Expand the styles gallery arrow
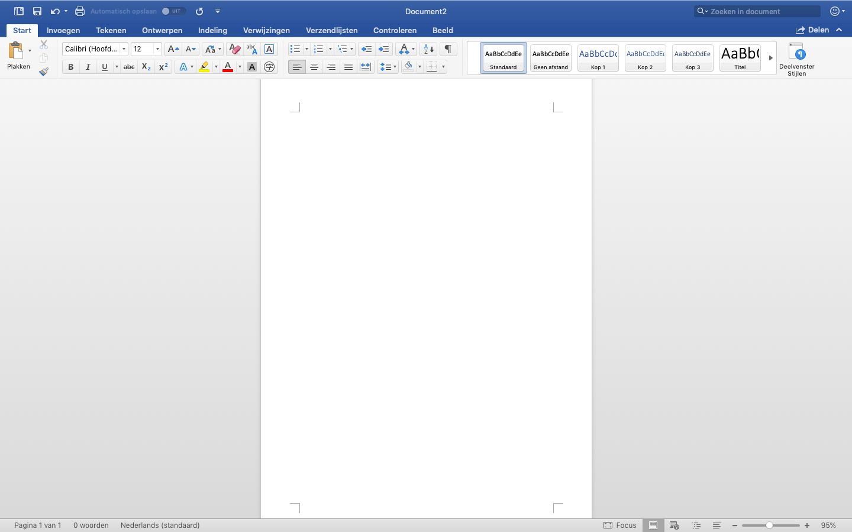This screenshot has width=852, height=532. [x=770, y=58]
